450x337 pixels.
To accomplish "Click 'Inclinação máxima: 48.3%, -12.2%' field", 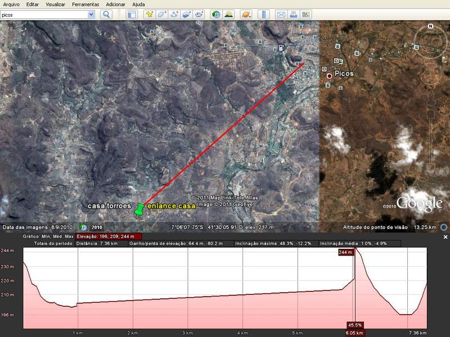I will (x=276, y=244).
